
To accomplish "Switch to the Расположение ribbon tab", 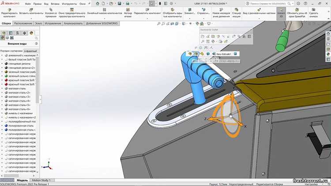I will [23, 23].
